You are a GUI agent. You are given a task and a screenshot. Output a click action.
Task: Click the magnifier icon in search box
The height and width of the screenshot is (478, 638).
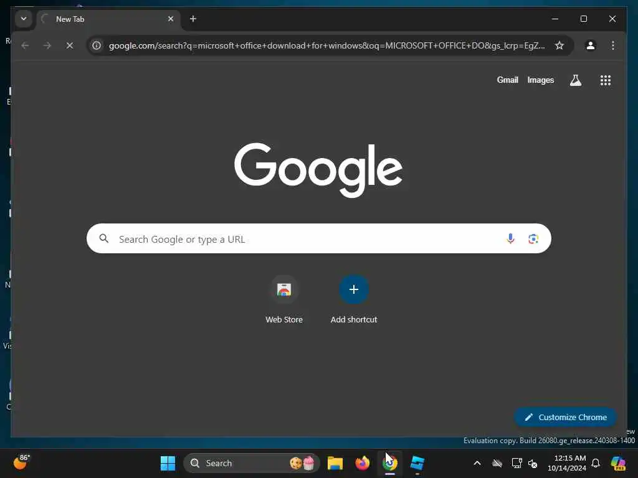104,238
